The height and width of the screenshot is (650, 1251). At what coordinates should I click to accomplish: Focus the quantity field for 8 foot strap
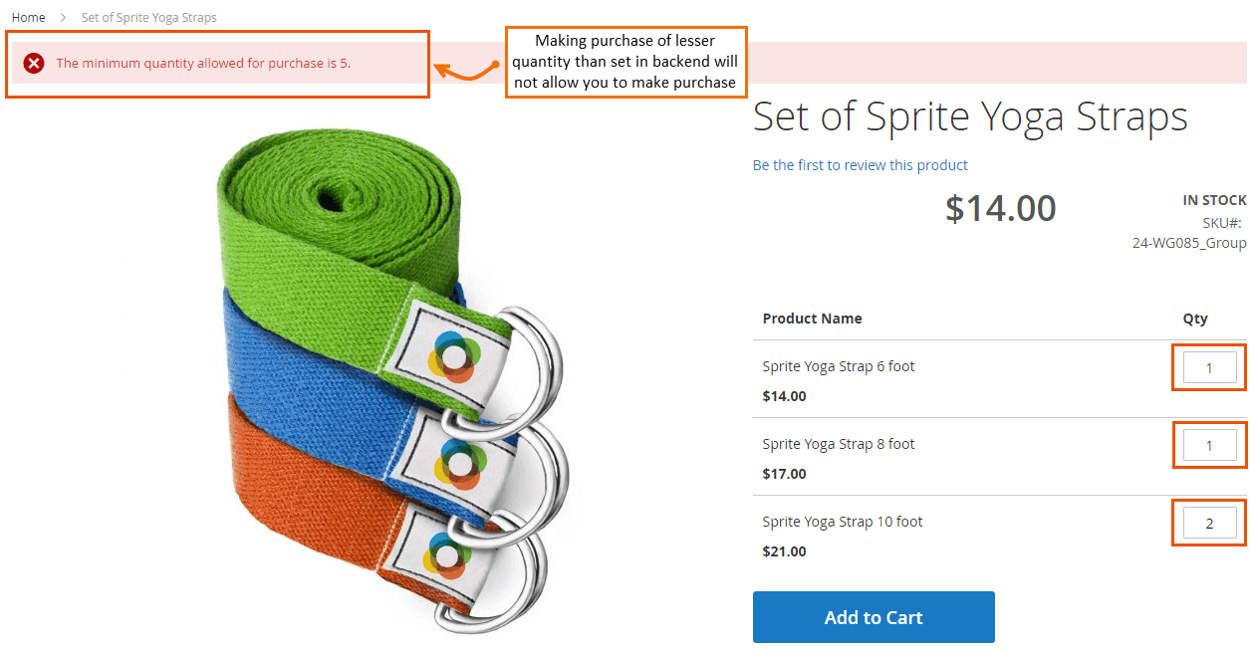(1209, 445)
